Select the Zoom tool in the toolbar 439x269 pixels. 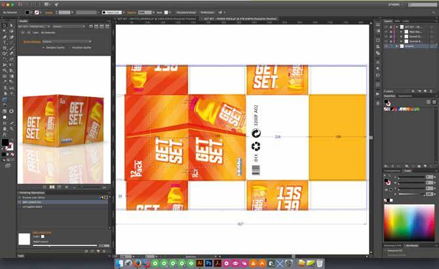pyautogui.click(x=12, y=129)
